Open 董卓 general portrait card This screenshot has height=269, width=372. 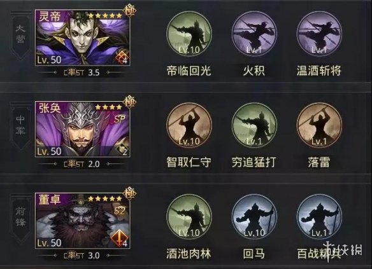tap(83, 221)
